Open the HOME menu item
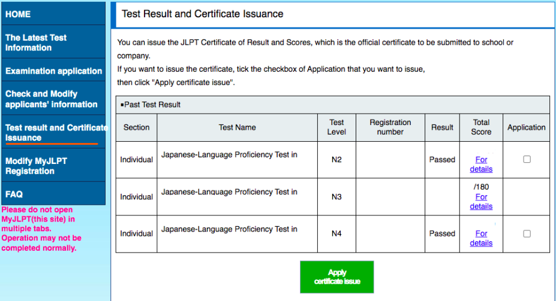 [x=18, y=14]
